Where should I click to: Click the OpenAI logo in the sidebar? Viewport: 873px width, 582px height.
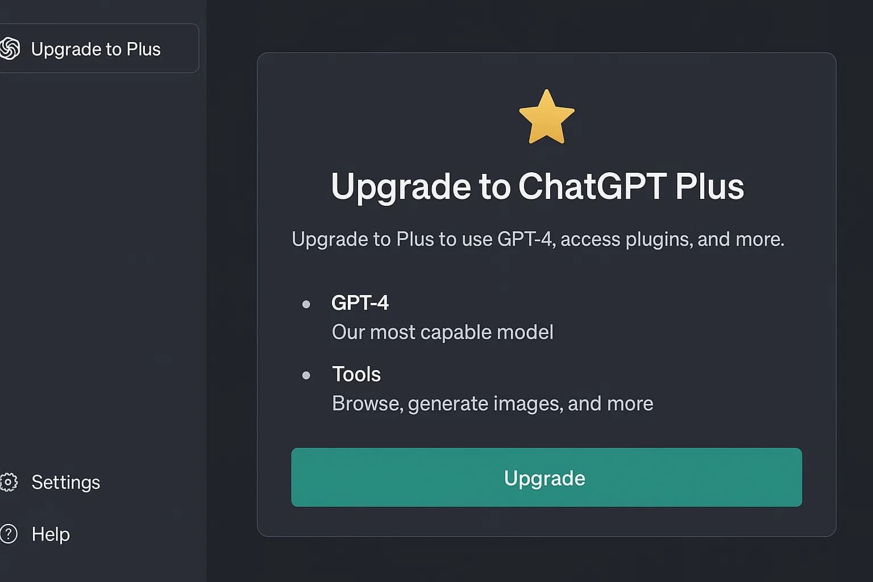[10, 49]
